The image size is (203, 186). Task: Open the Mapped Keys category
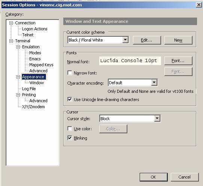(41, 65)
